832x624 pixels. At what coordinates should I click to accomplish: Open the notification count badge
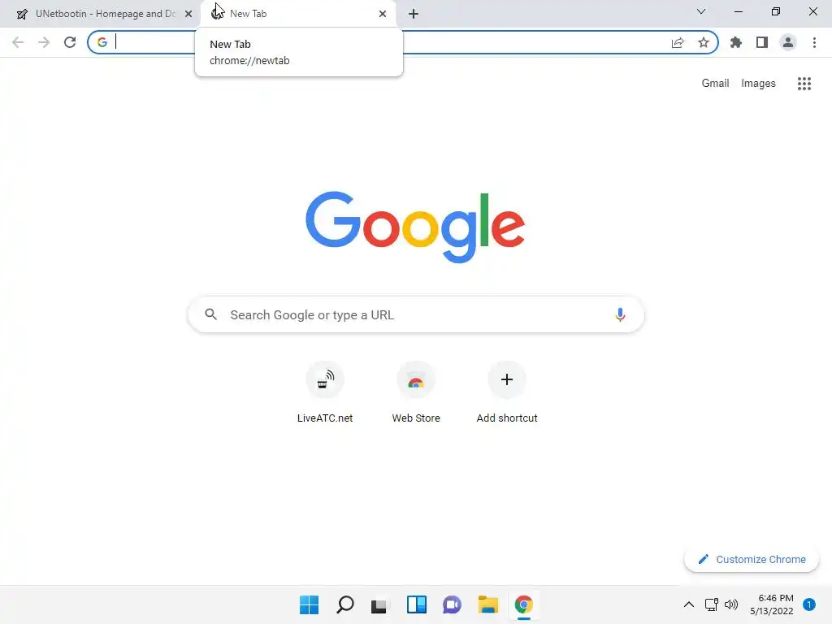(x=809, y=604)
